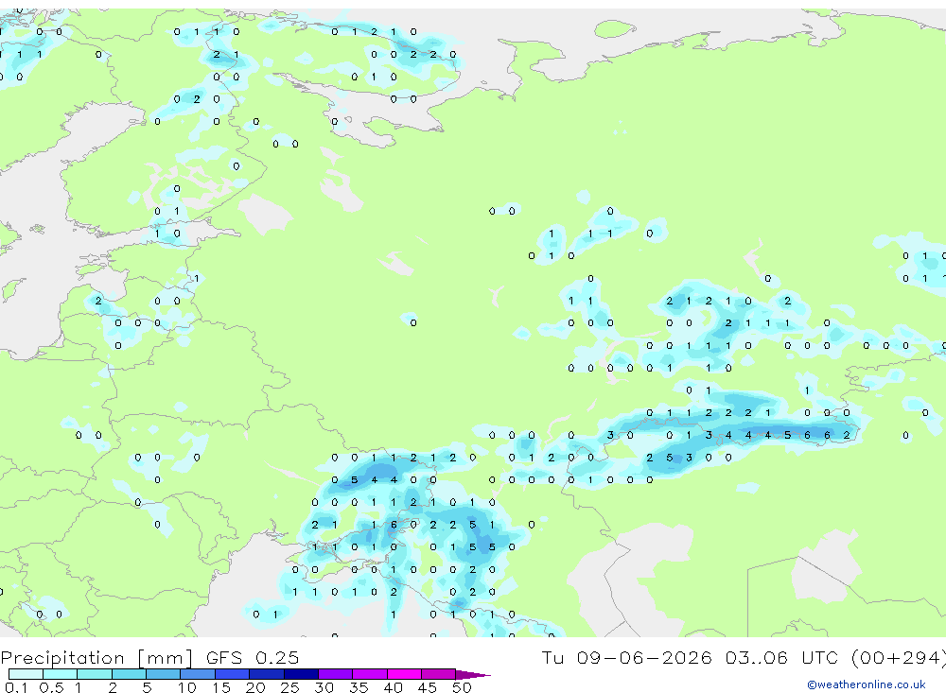
Task: Select the 30–35 mm purple legend swatch
Action: (336, 674)
